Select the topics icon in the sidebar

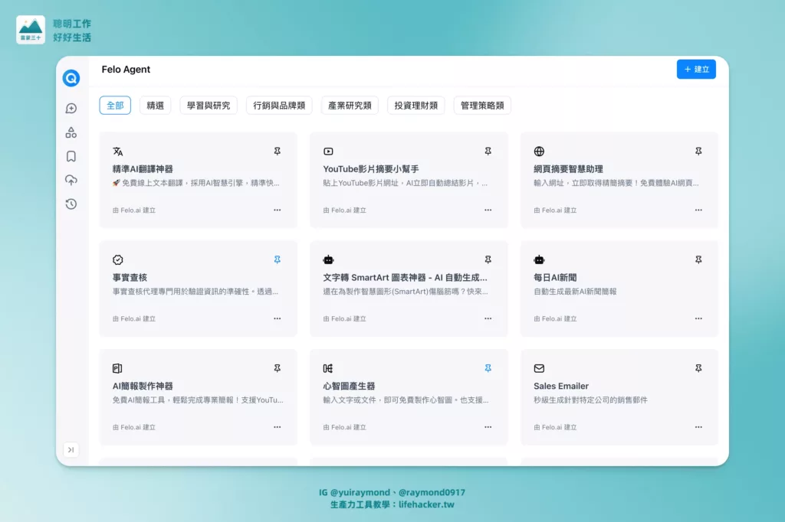(x=71, y=132)
